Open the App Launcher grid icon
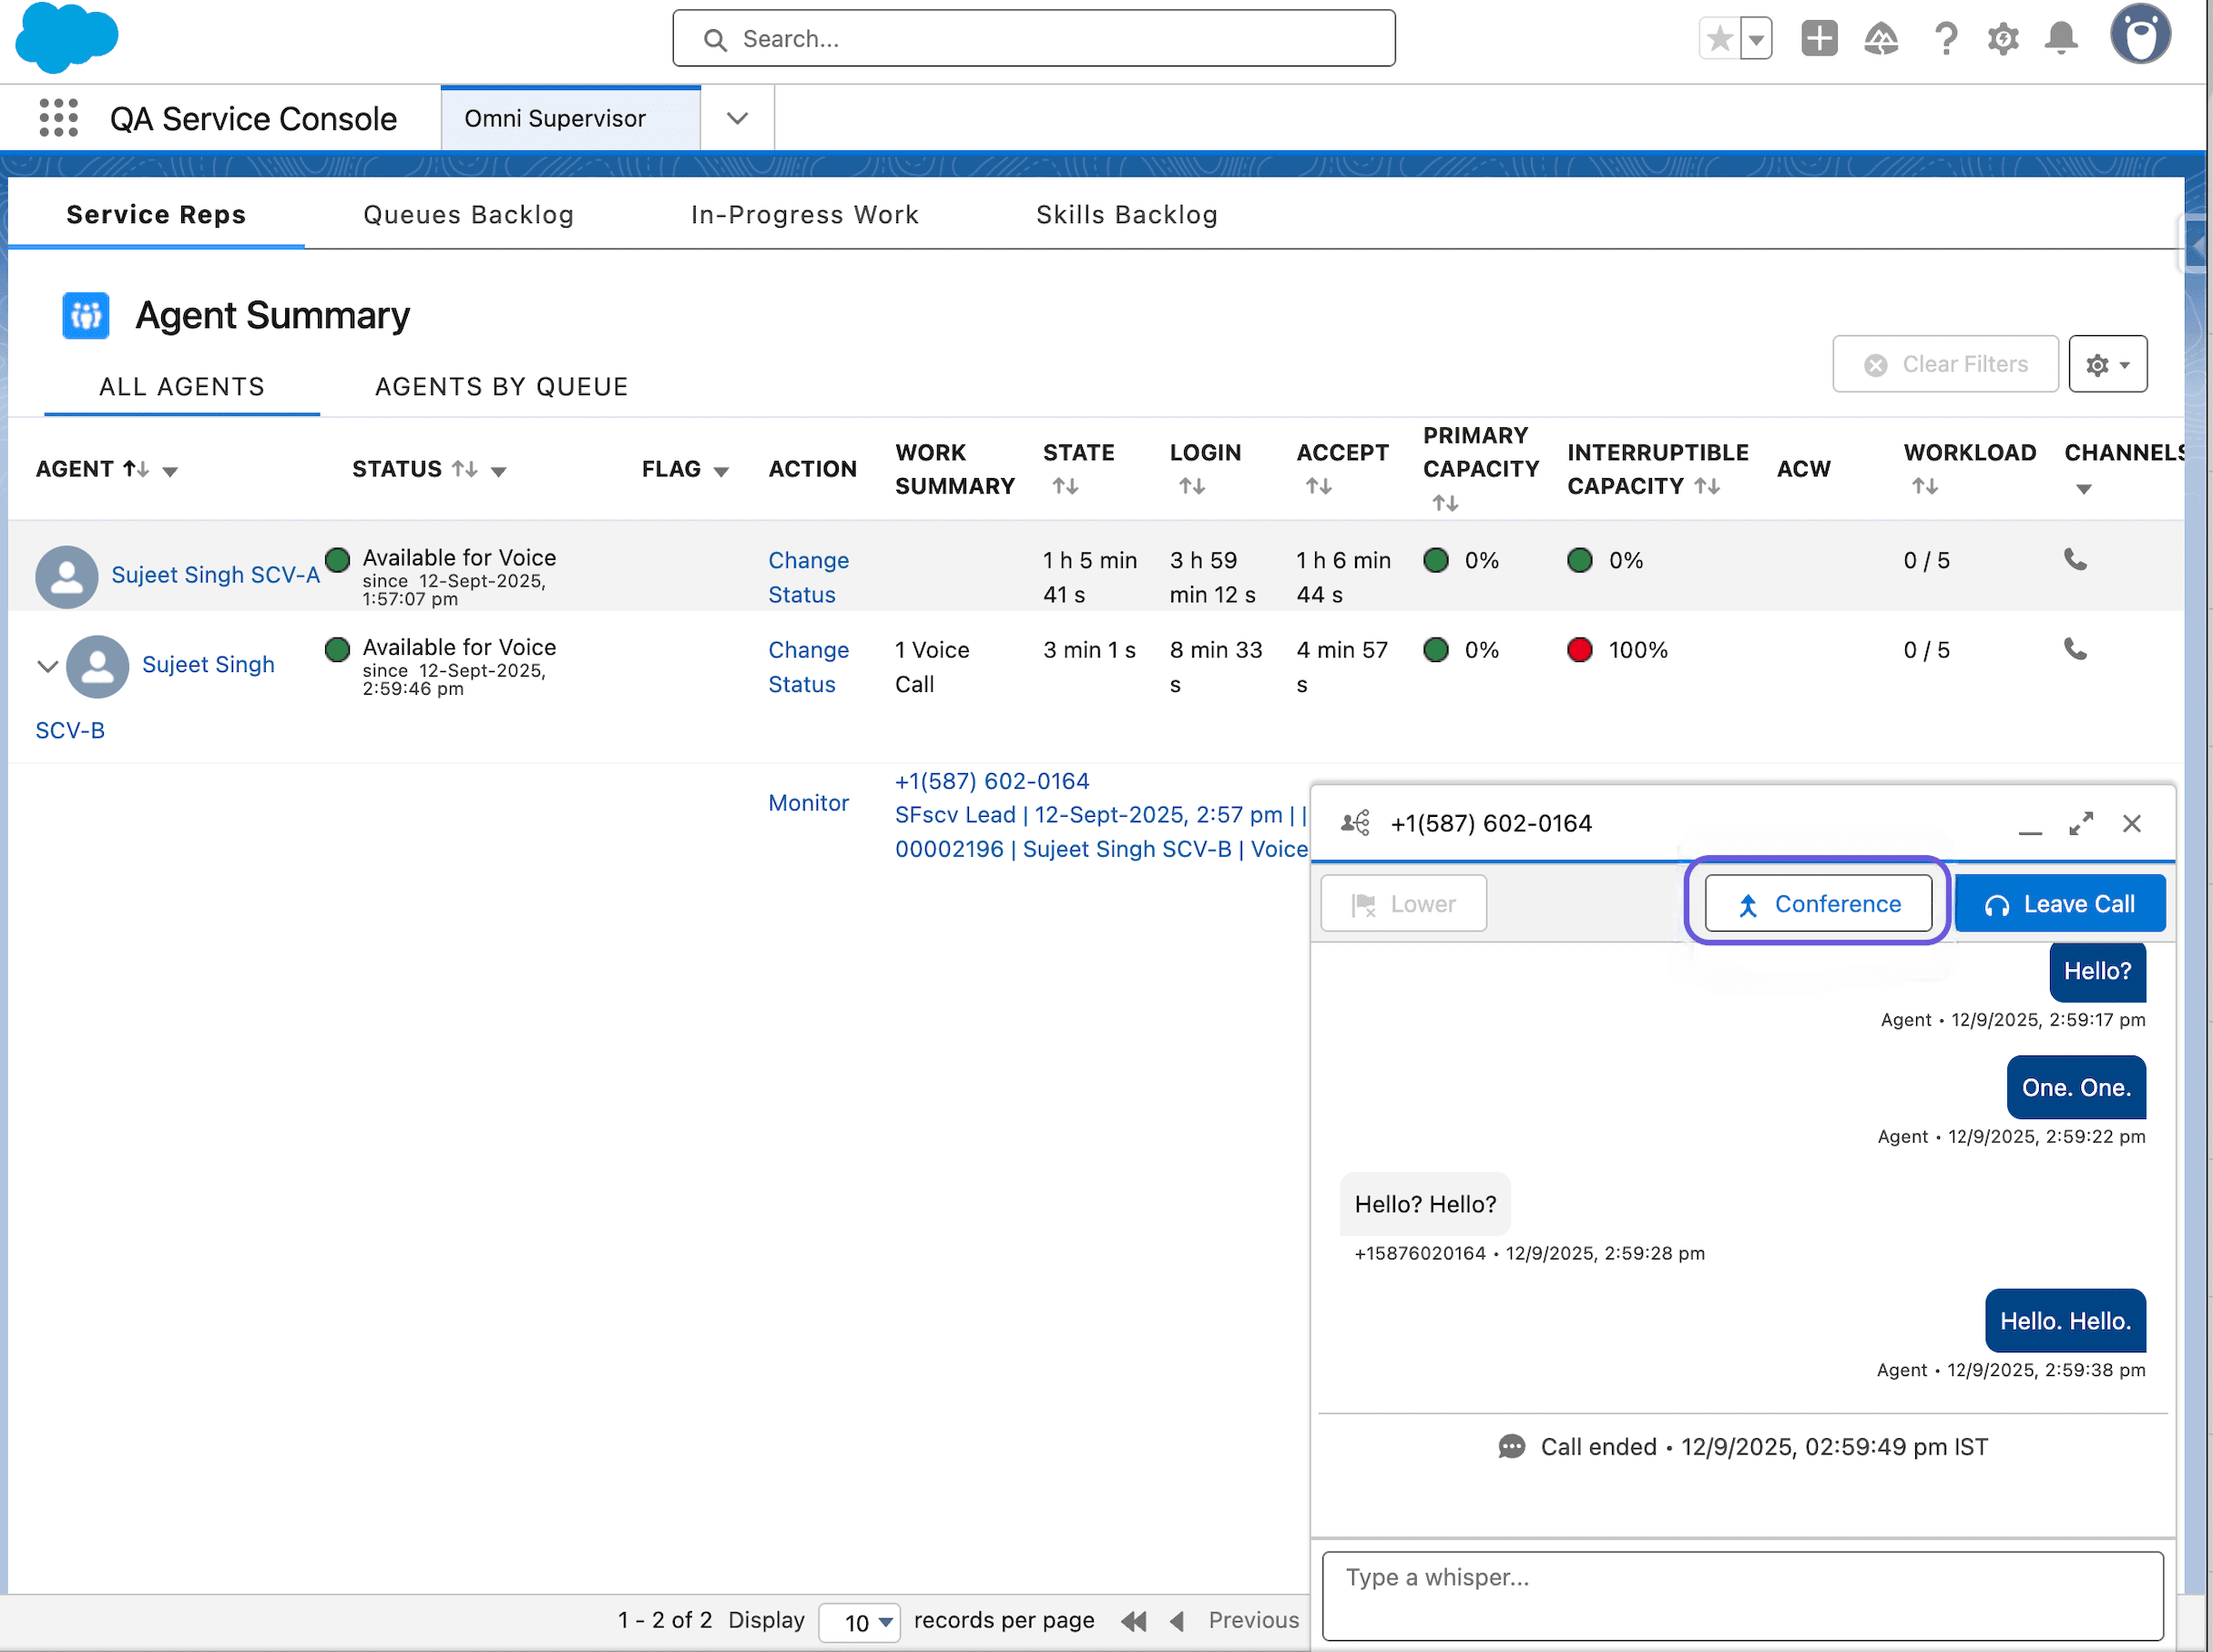Screen dimensions: 2213x1652 pyautogui.click(x=59, y=117)
